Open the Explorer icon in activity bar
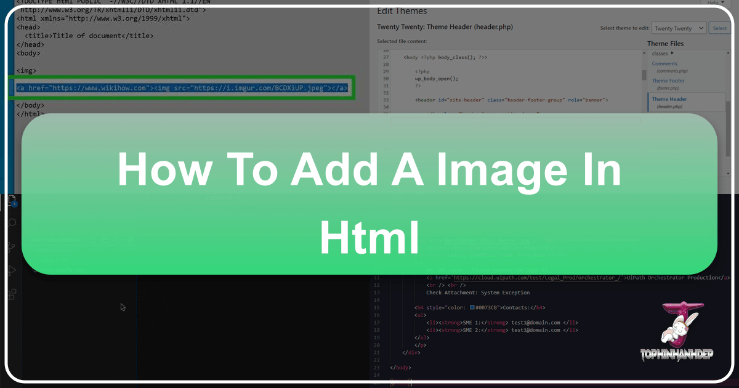Image resolution: width=739 pixels, height=388 pixels. [13, 201]
